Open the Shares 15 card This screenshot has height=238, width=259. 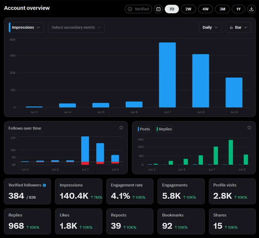pos(232,221)
